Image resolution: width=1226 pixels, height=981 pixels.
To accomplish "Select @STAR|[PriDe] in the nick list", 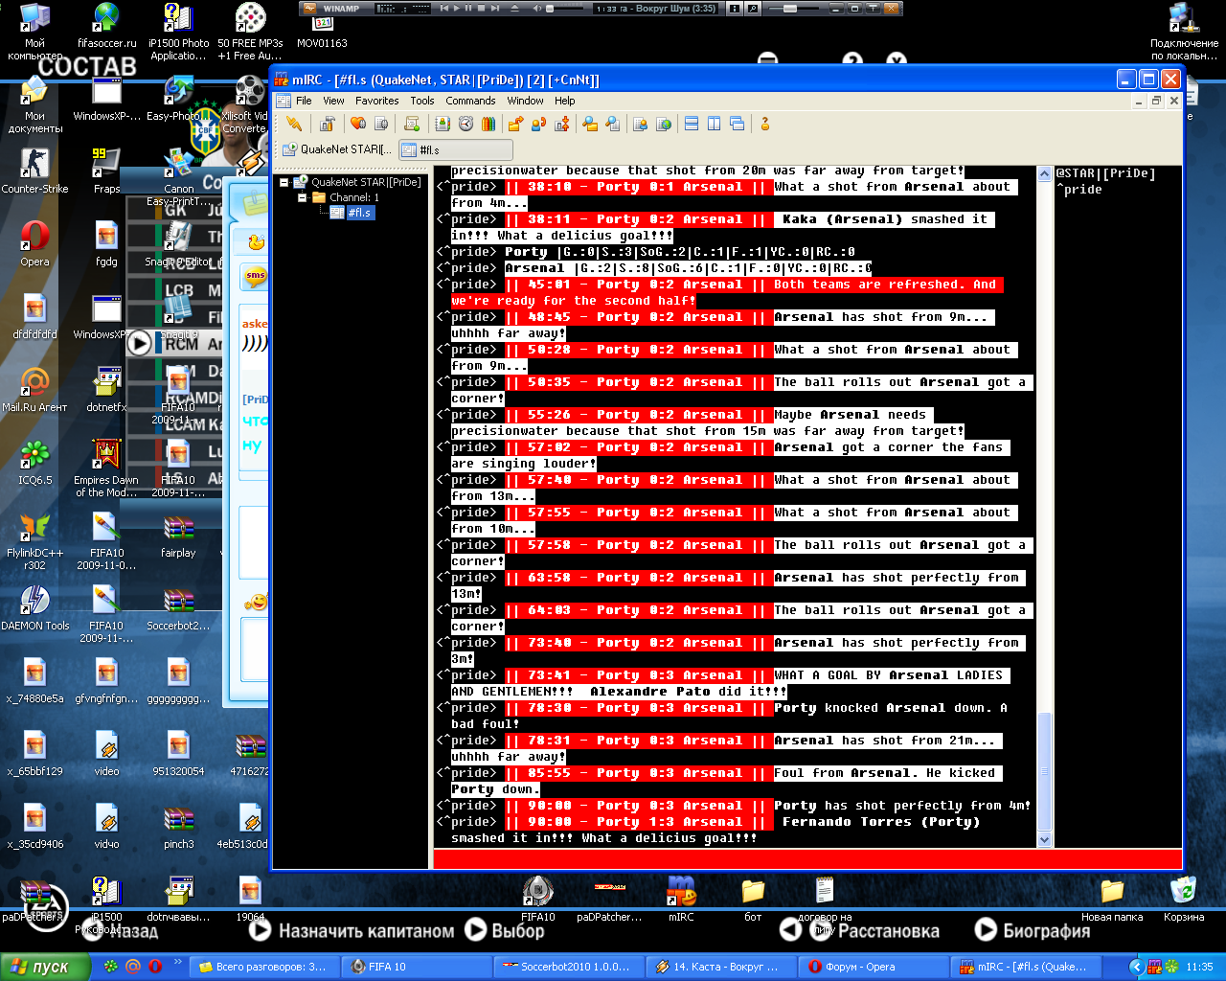I will [x=1106, y=173].
